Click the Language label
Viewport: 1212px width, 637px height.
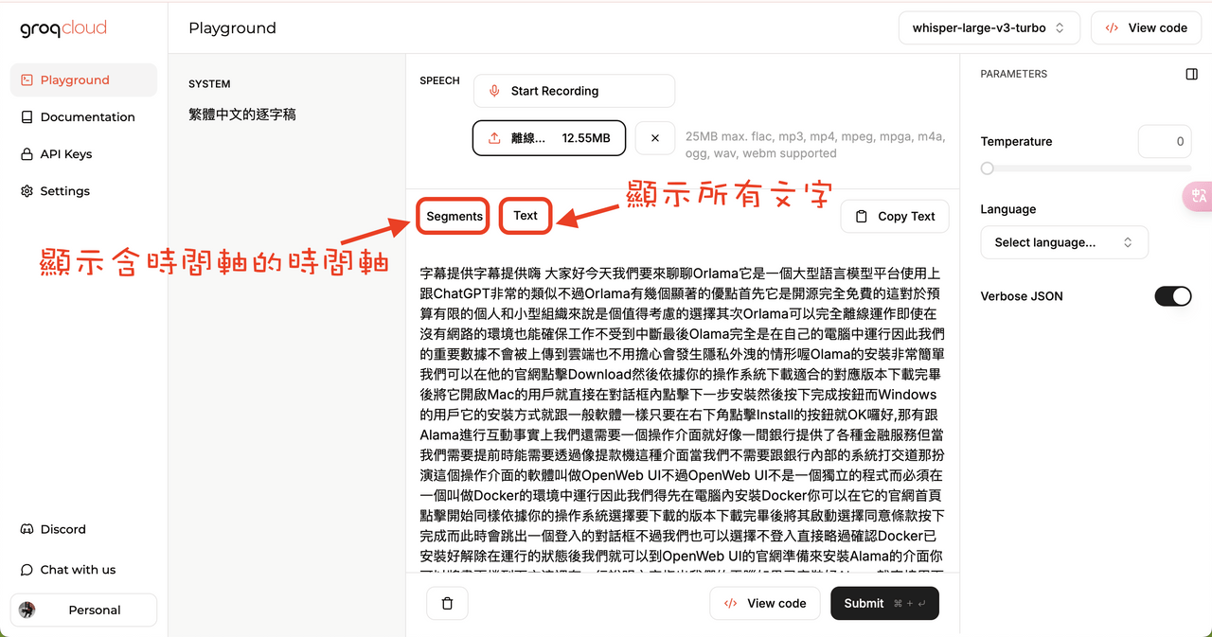click(1008, 209)
